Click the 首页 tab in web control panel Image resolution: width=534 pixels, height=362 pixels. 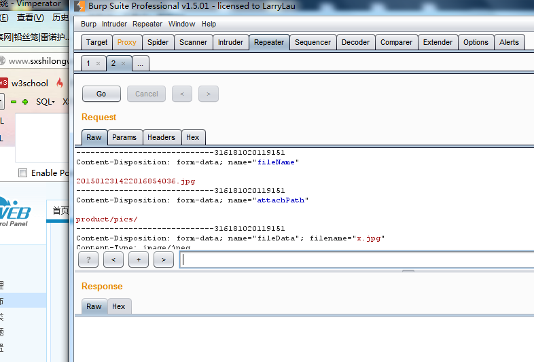click(x=60, y=211)
